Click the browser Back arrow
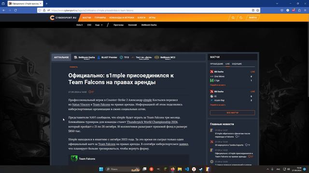Image resolution: width=309 pixels, height=173 pixels. click(x=4, y=10)
